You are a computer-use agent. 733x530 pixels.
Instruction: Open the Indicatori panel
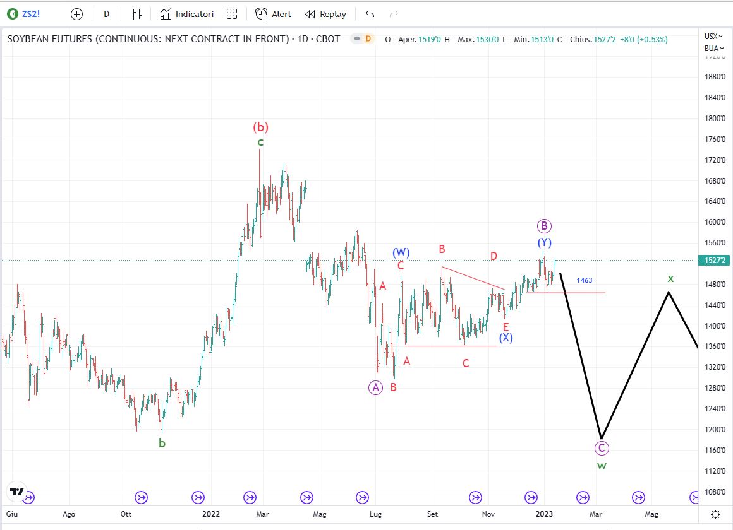[x=187, y=14]
